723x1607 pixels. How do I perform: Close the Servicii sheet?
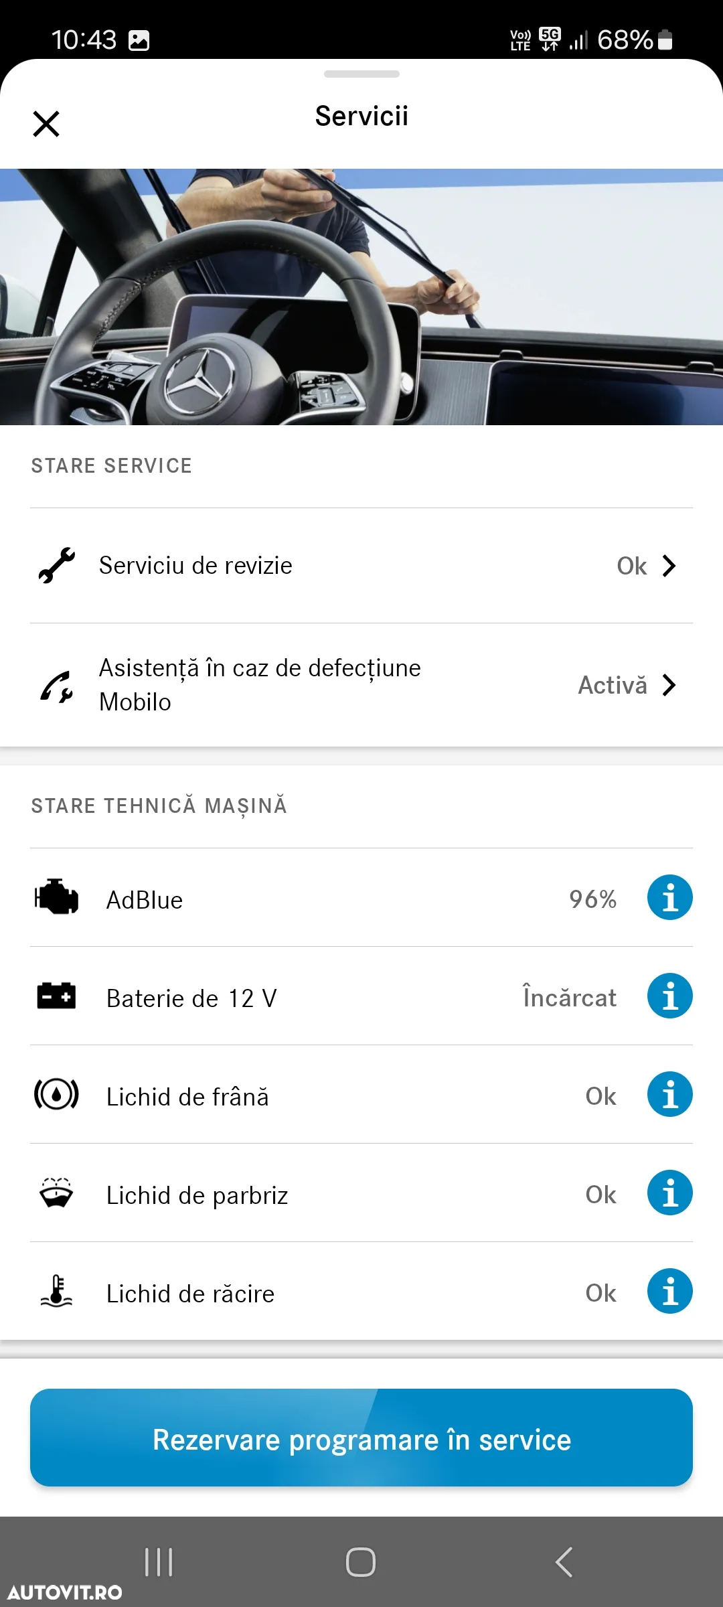point(46,124)
